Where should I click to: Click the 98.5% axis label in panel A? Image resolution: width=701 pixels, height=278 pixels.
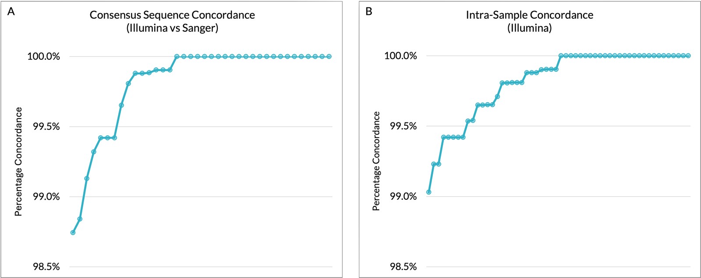click(x=46, y=267)
